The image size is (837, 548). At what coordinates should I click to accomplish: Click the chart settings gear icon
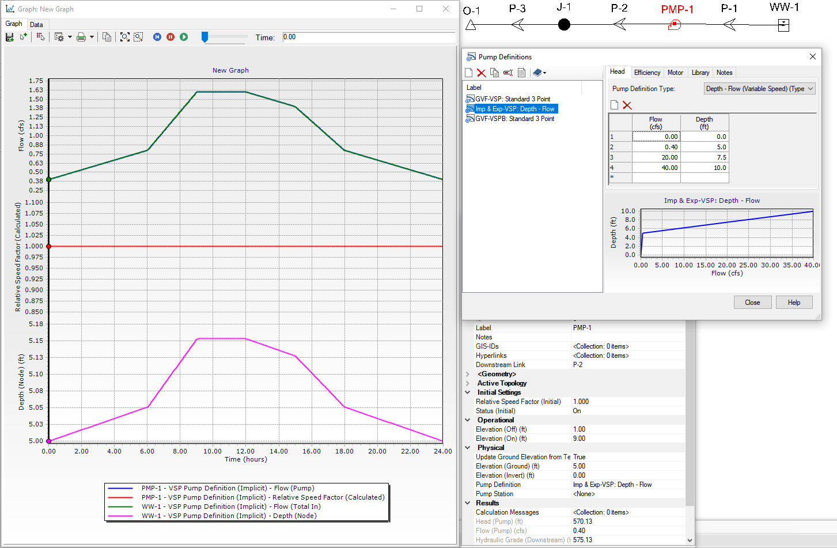click(59, 37)
